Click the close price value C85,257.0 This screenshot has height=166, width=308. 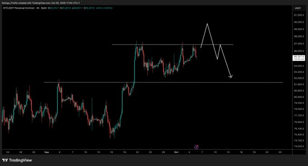point(89,8)
